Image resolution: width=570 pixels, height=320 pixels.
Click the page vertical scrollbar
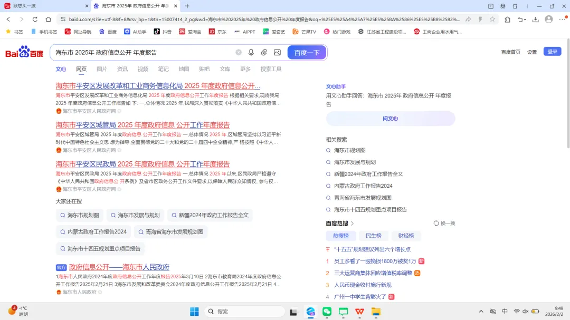(568, 94)
